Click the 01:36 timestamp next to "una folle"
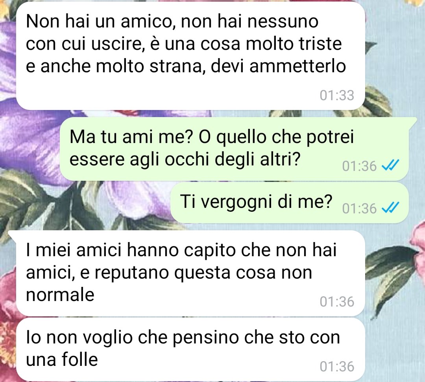425x382 pixels. [x=337, y=366]
